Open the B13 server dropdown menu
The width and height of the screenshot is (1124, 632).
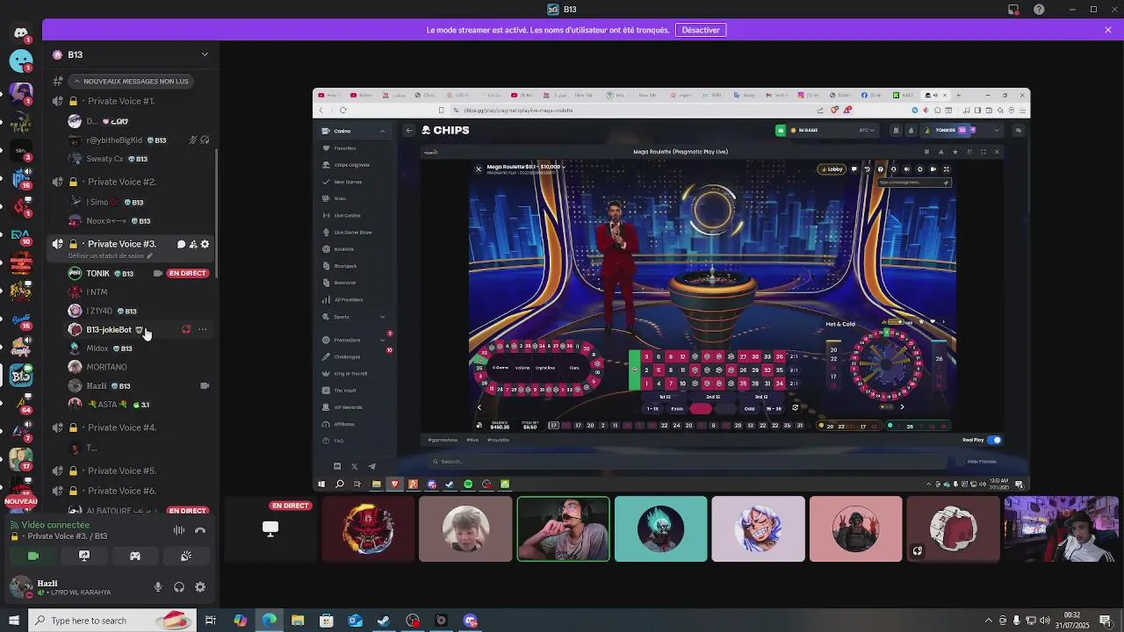coord(205,54)
